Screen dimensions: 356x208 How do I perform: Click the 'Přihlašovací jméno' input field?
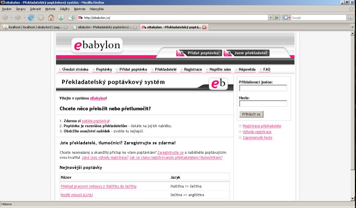263,88
